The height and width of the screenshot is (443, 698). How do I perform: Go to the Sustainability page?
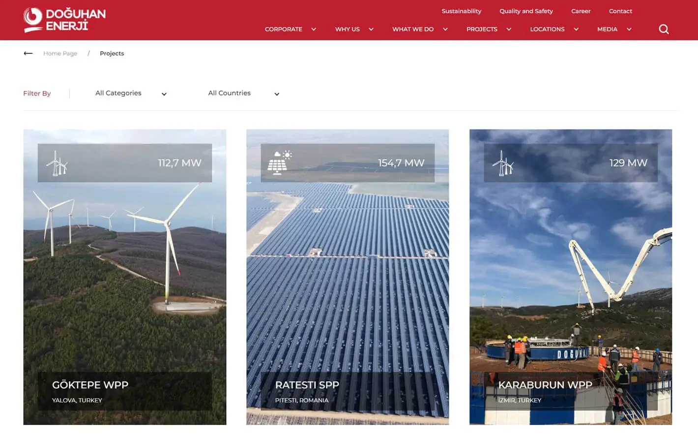click(461, 11)
